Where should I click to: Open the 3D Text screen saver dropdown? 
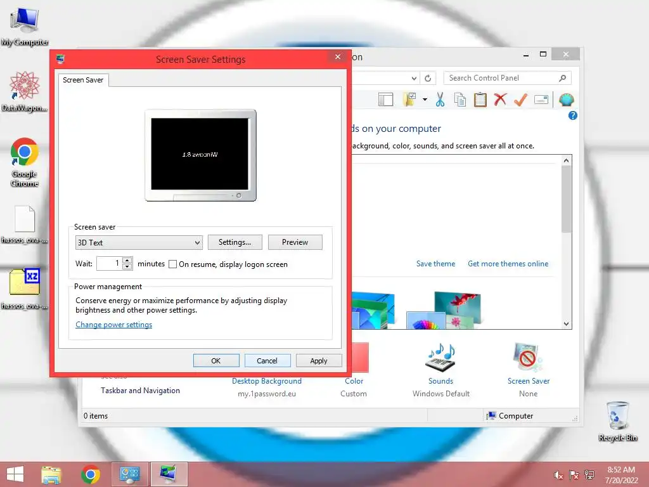point(139,243)
